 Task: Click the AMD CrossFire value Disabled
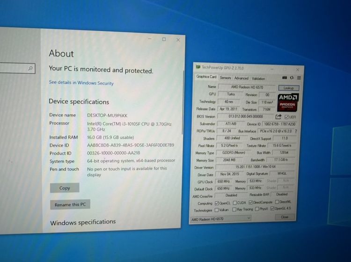click(231, 195)
